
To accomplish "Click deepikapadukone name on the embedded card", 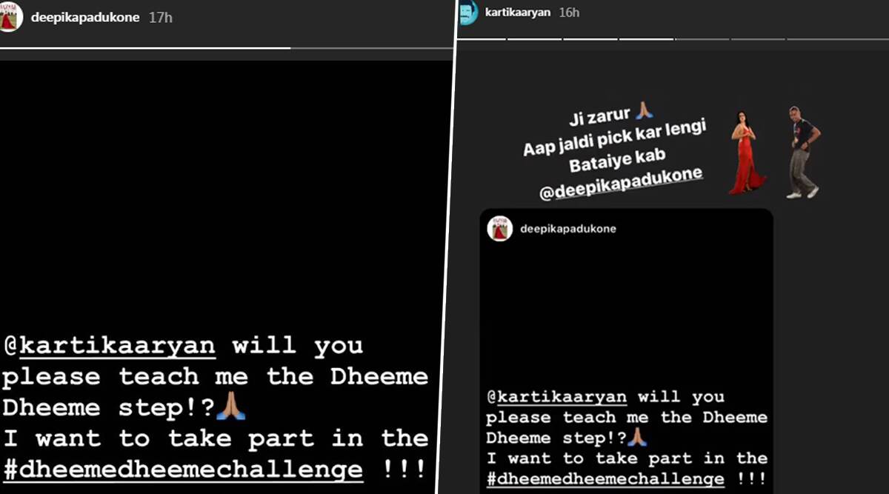I will point(568,229).
